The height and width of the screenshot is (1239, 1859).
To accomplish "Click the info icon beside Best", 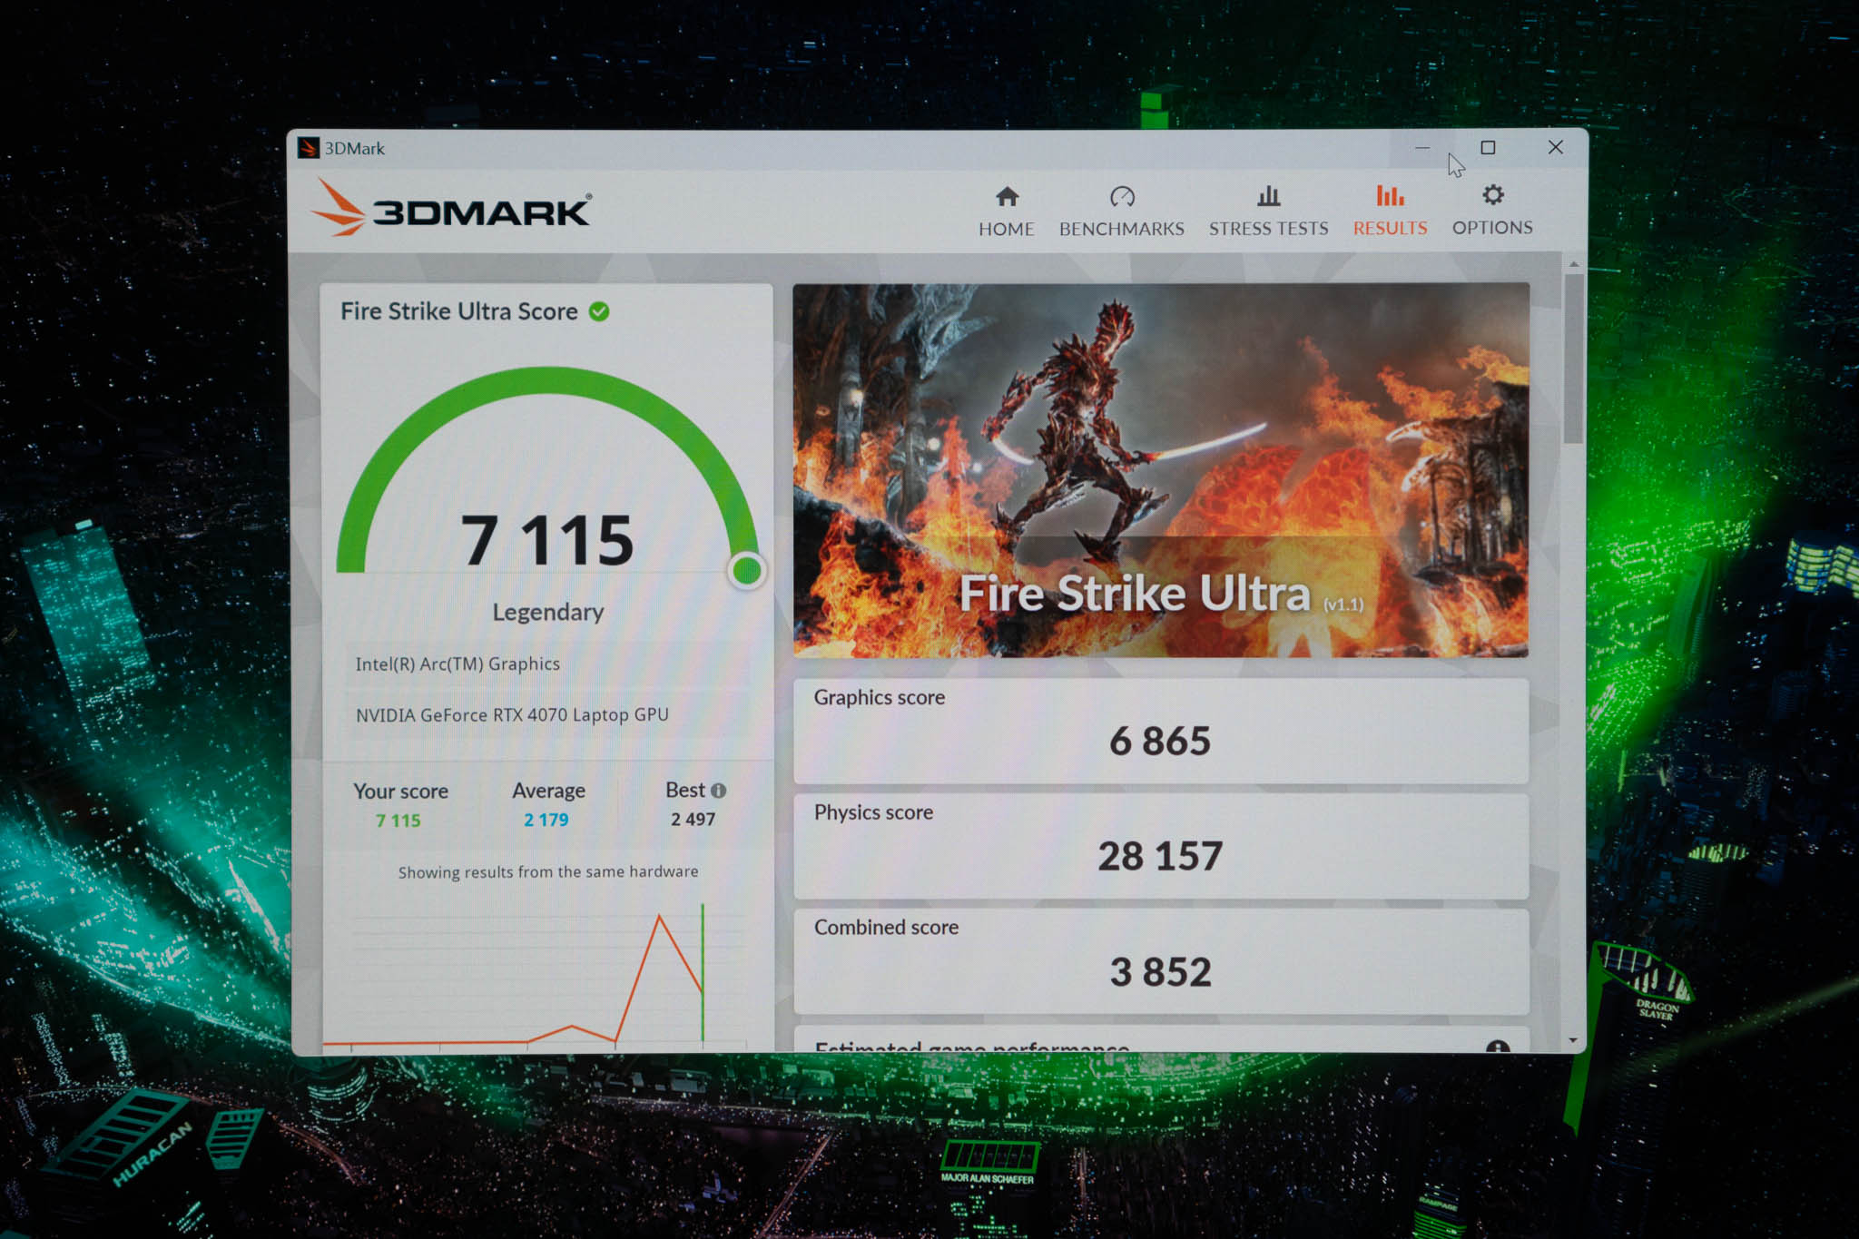I will (x=719, y=791).
